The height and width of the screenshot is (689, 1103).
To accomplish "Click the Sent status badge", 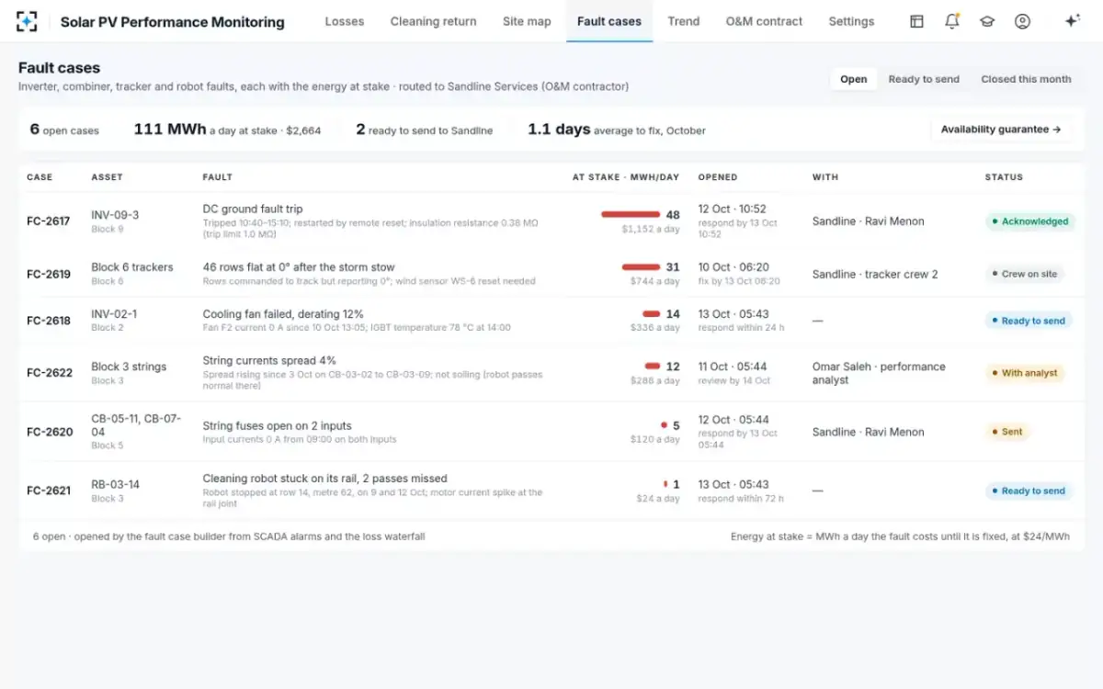I will (1006, 432).
